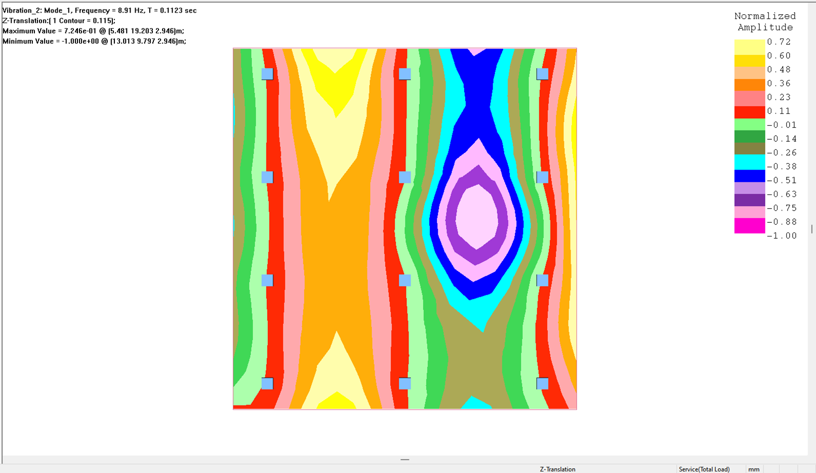This screenshot has height=473, width=816.
Task: Click the Z-Translation status bar label
Action: coord(557,469)
